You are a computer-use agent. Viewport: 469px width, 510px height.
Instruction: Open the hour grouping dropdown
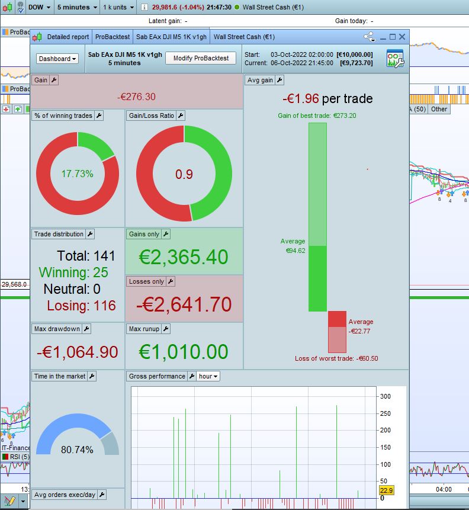click(x=208, y=376)
